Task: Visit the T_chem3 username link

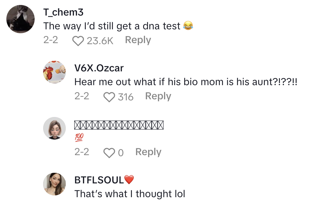Action: [63, 12]
